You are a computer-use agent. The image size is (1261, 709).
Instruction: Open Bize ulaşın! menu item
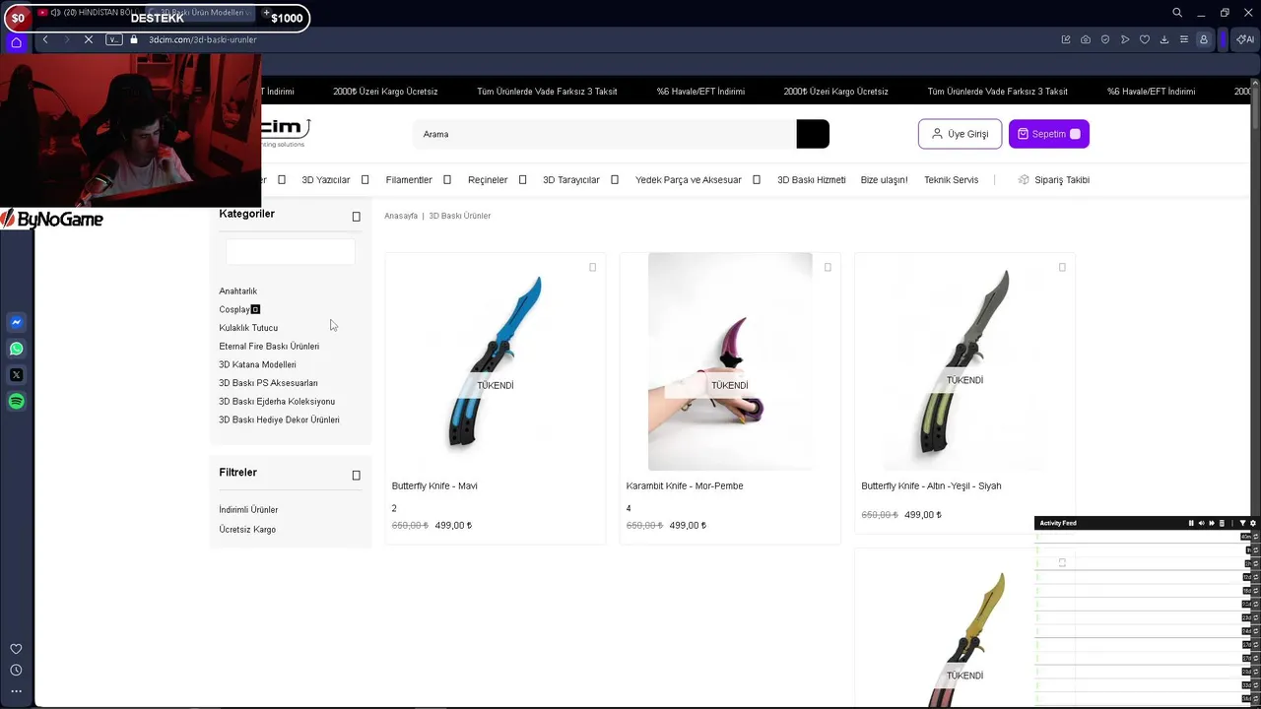click(x=885, y=180)
